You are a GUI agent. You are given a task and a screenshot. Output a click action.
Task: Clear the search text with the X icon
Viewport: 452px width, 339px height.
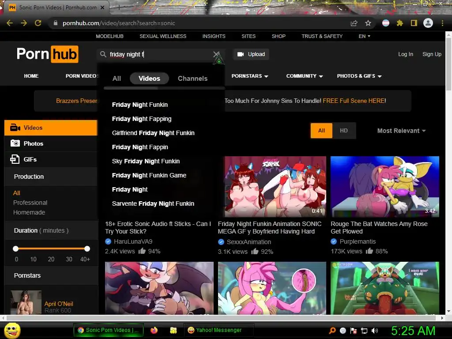[216, 54]
